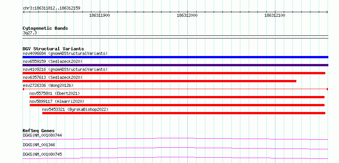Click the 186312000 ruler coordinate

(187, 15)
